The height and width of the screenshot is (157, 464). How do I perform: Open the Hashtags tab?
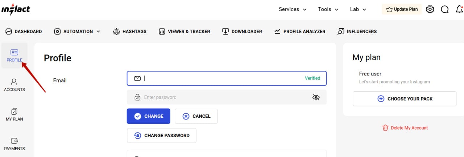pyautogui.click(x=130, y=31)
